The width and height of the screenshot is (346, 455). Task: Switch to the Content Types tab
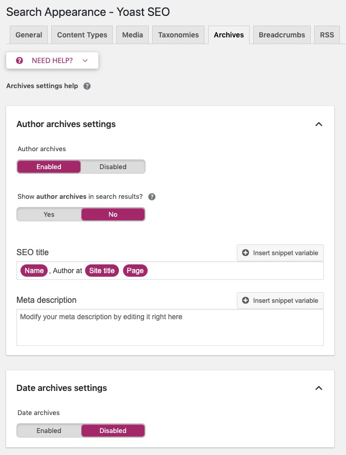coord(82,35)
